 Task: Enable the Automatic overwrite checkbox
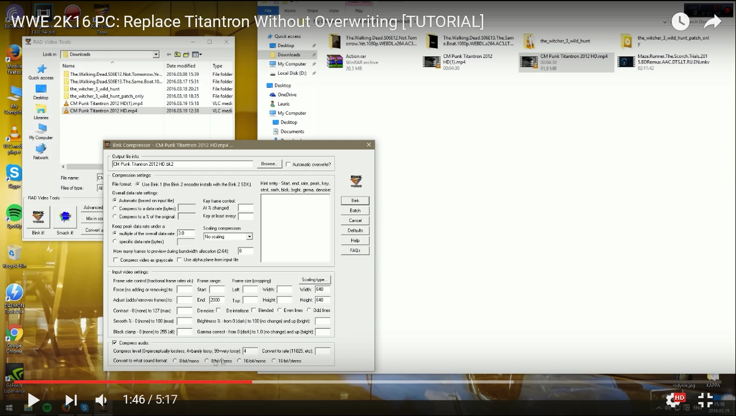click(288, 164)
